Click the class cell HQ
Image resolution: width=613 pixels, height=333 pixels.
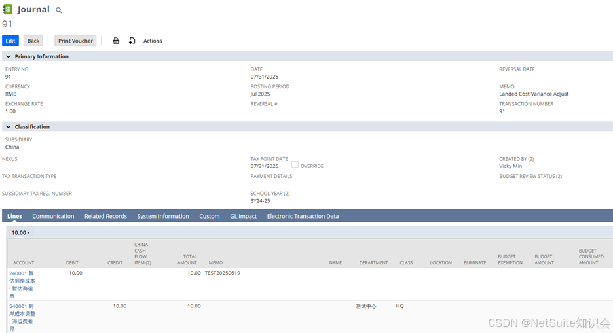tap(399, 306)
